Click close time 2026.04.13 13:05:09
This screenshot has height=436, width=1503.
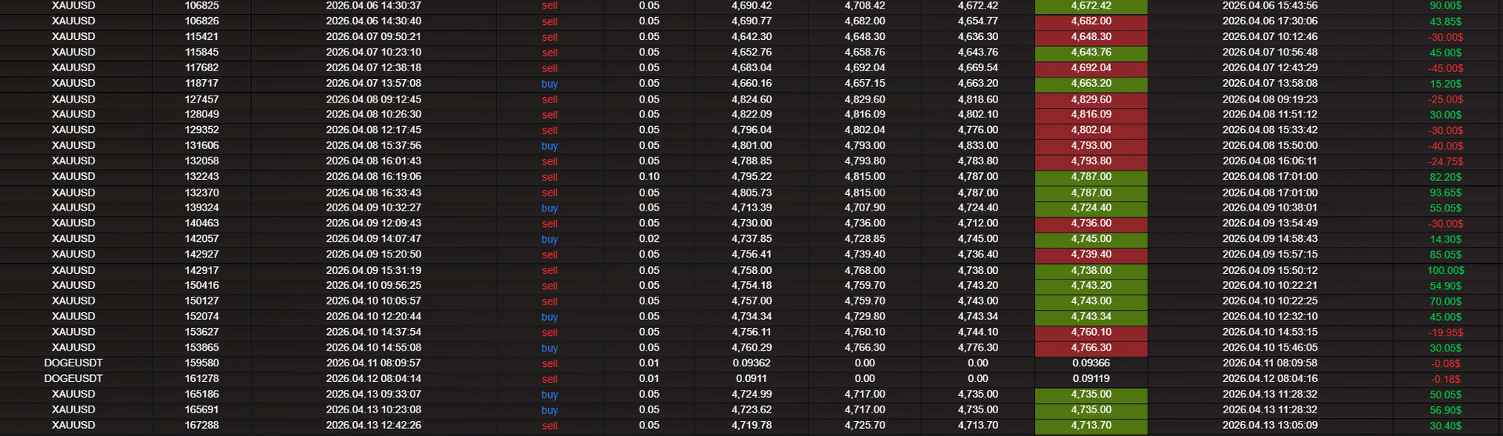point(1270,426)
